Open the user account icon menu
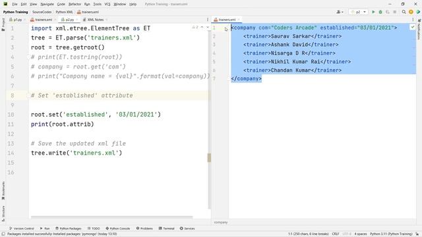 pyautogui.click(x=340, y=12)
